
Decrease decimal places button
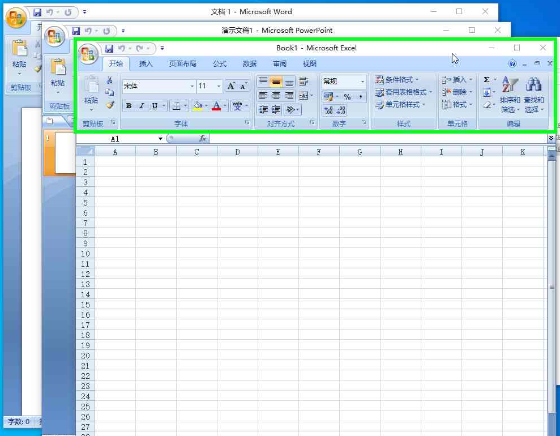(341, 110)
